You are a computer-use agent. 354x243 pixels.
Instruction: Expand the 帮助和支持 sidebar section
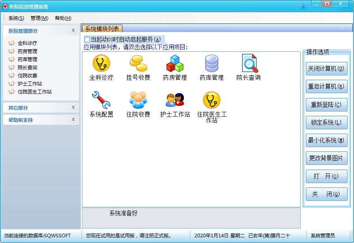coord(74,119)
